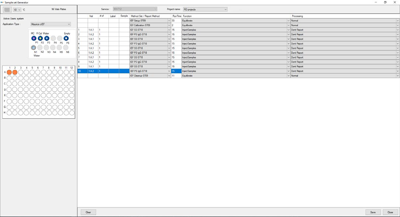Select the N1 Water vial position
This screenshot has height=217, width=400.
(34, 48)
